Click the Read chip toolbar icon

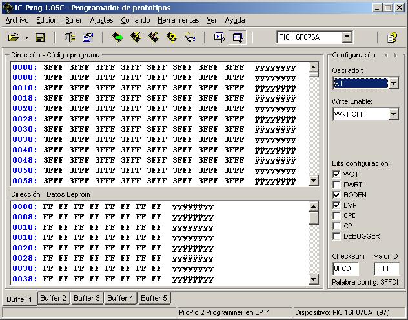point(117,37)
